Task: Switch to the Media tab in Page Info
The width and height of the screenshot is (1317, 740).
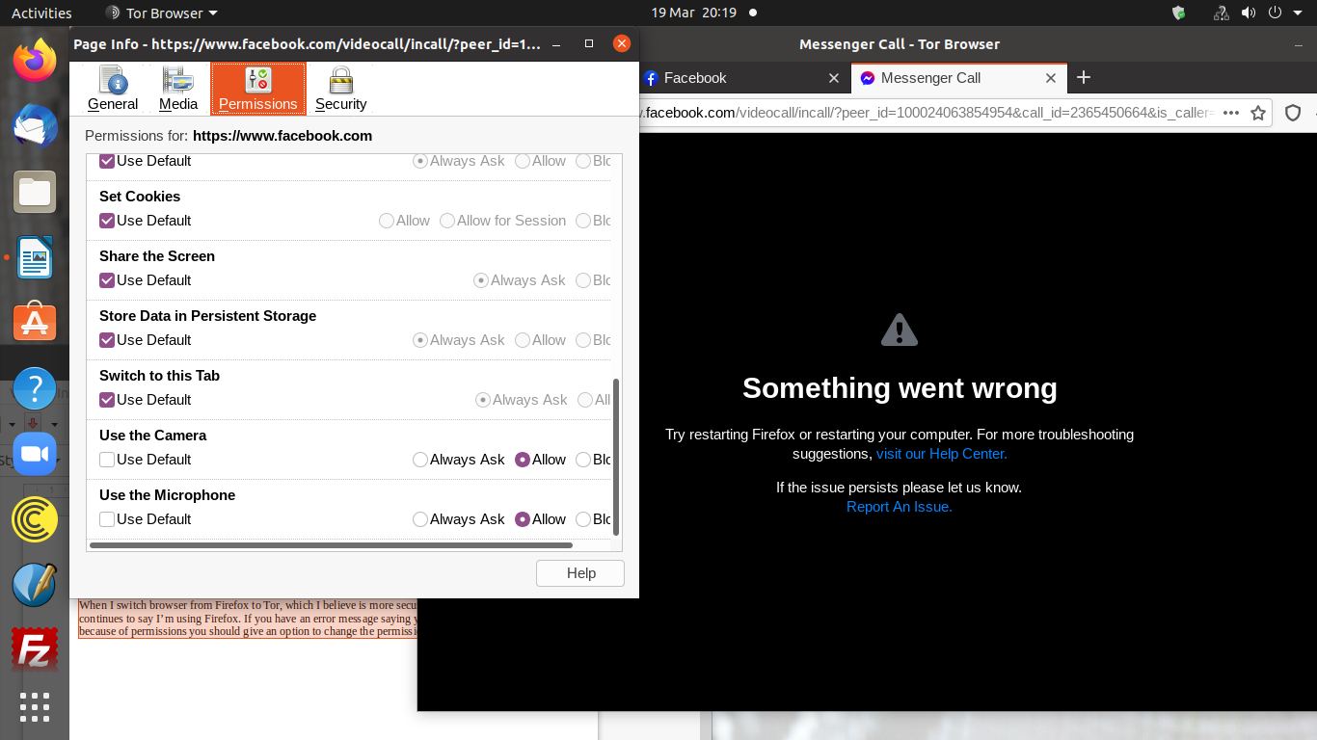Action: 178,89
